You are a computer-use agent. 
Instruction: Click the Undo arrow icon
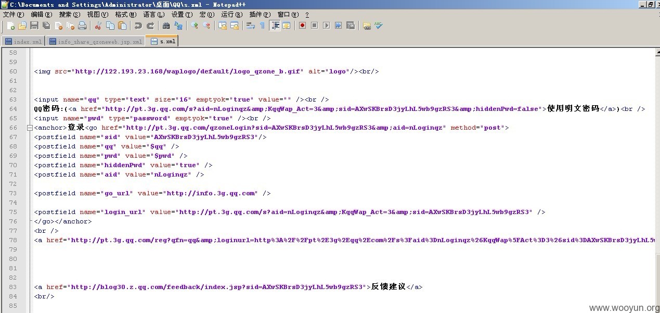click(x=138, y=26)
